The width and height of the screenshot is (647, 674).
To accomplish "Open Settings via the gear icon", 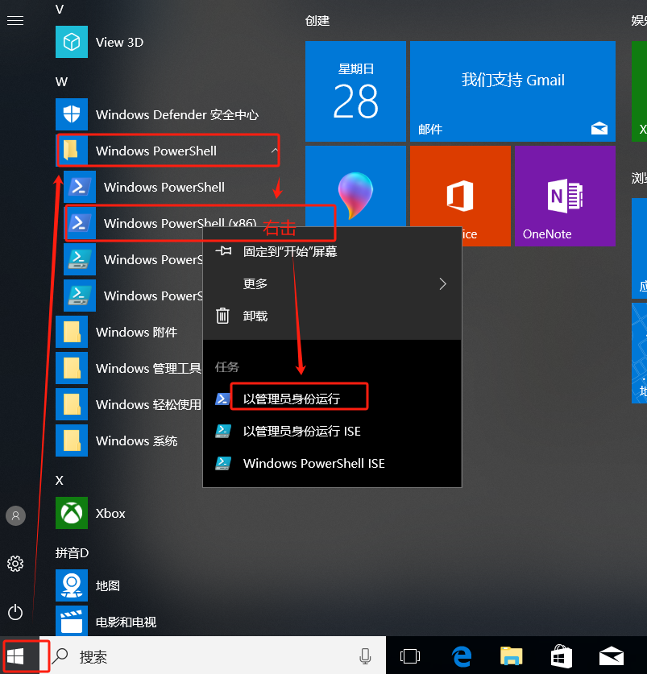I will [15, 564].
